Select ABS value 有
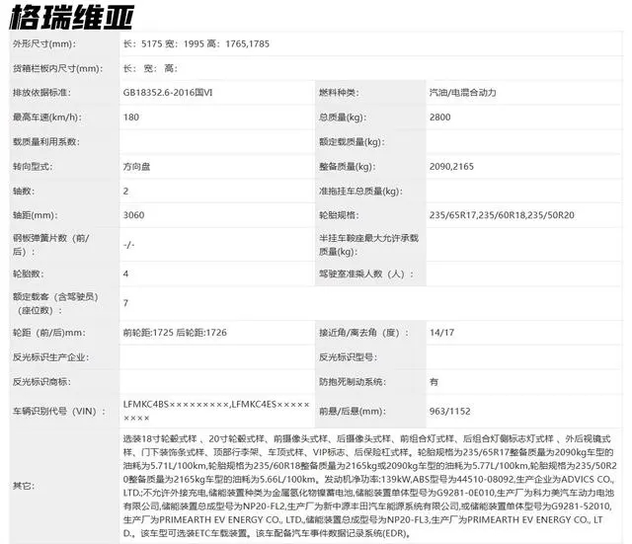The image size is (632, 544). click(434, 382)
